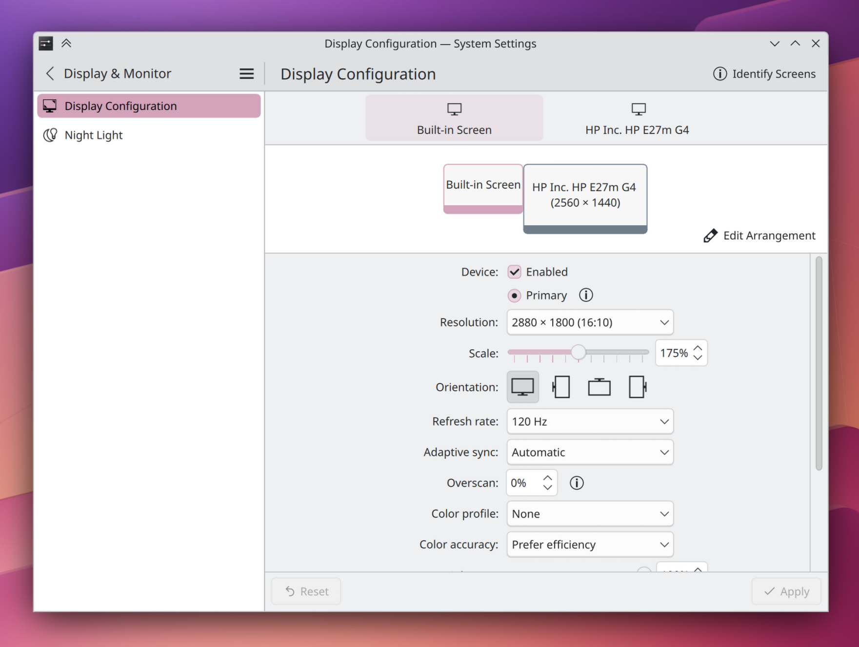This screenshot has width=859, height=647.
Task: Expand the Refresh rate dropdown
Action: (590, 421)
